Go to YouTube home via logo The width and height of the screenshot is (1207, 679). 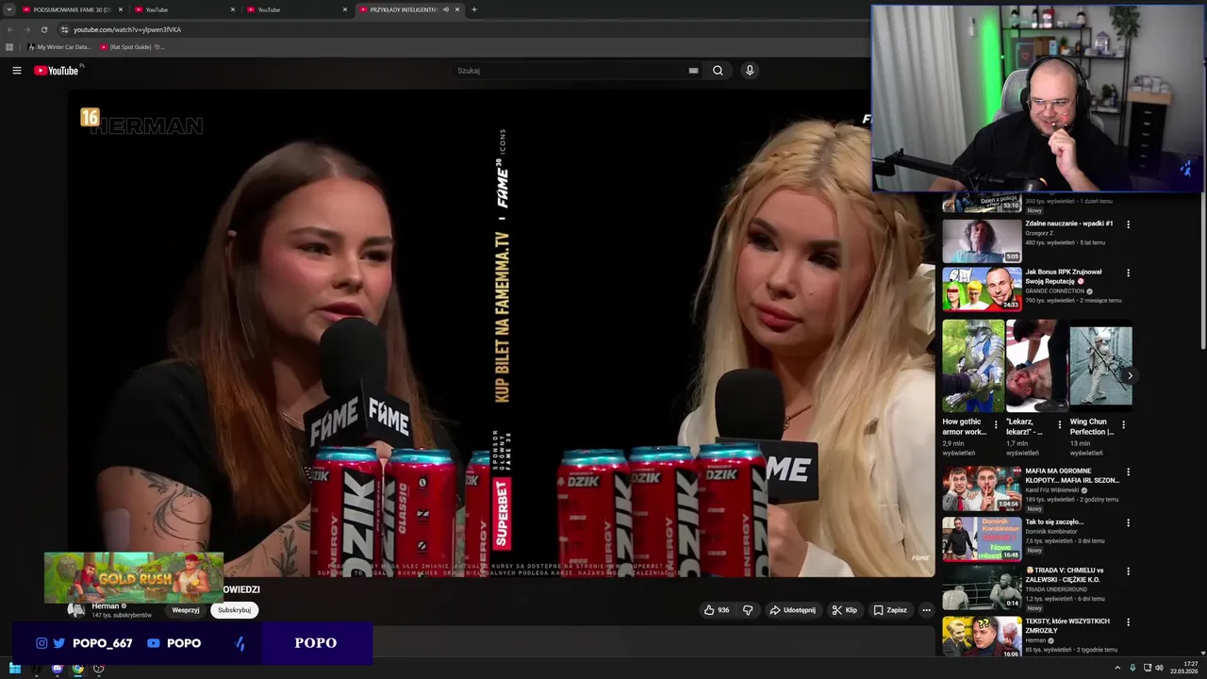57,71
